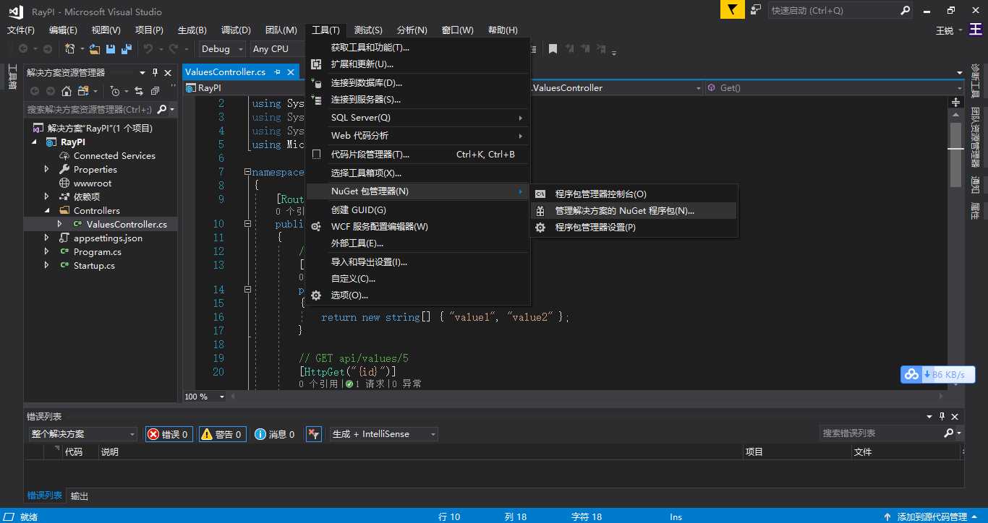
Task: Expand the Startup.cs node
Action: pyautogui.click(x=47, y=265)
